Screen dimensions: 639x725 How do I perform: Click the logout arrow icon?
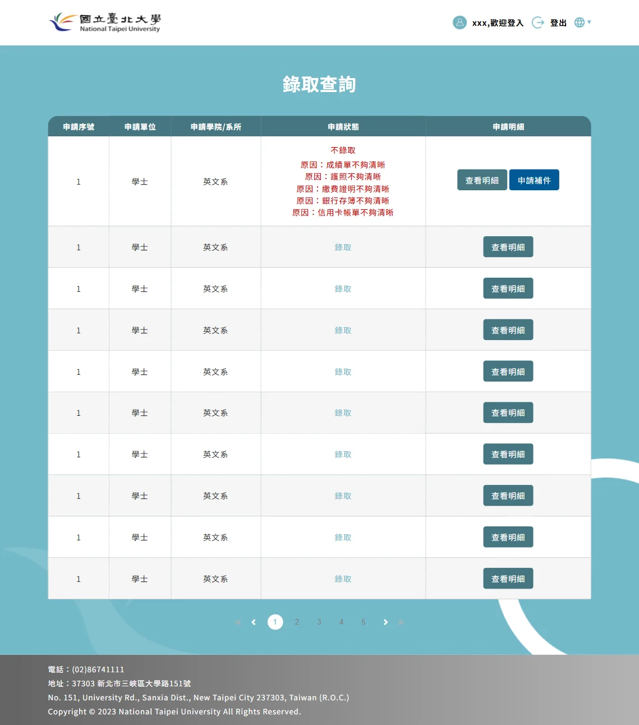point(537,22)
